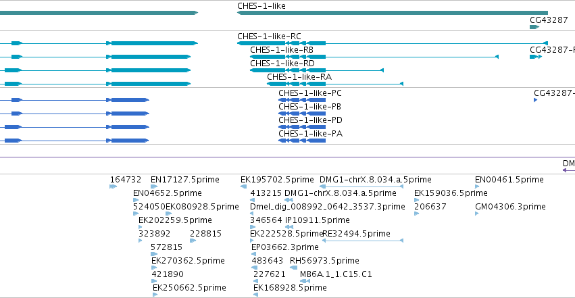
Task: Select the EN17127.5prime EST label
Action: tap(185, 180)
